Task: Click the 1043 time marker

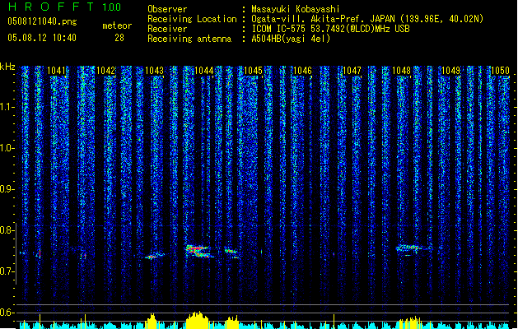Action: [155, 71]
